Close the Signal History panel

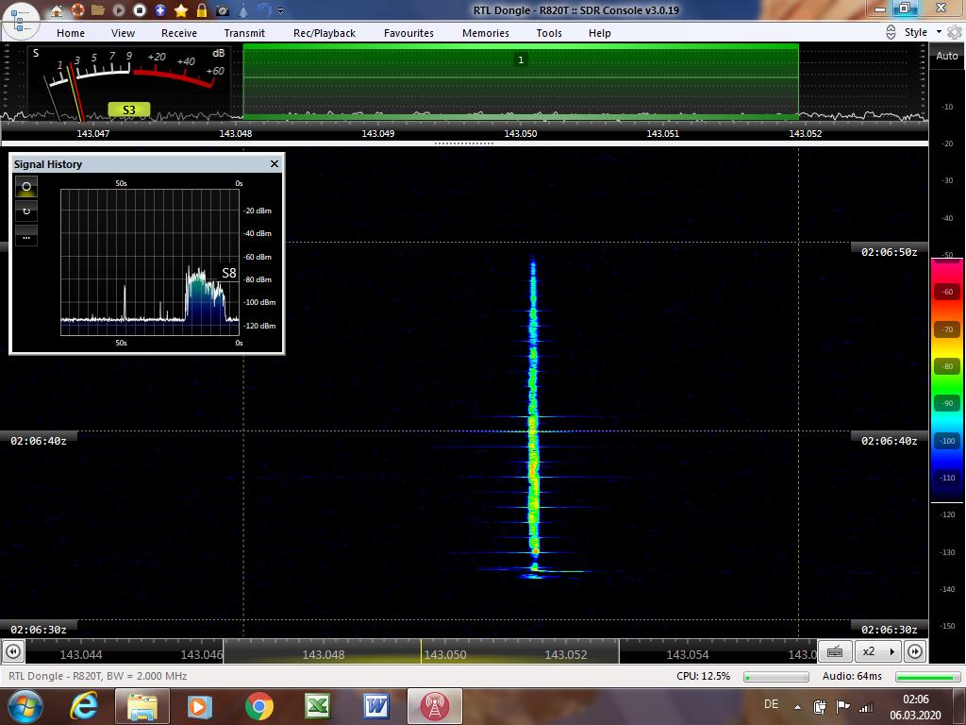pos(275,164)
